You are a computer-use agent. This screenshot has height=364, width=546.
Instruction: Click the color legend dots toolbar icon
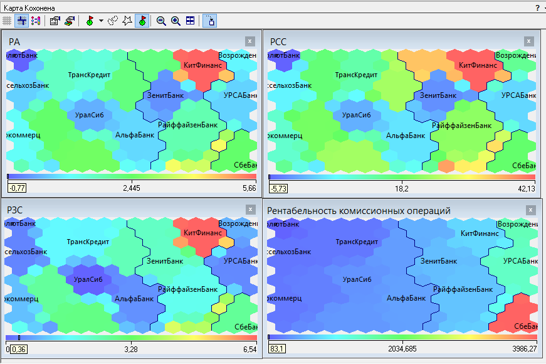[x=36, y=21]
